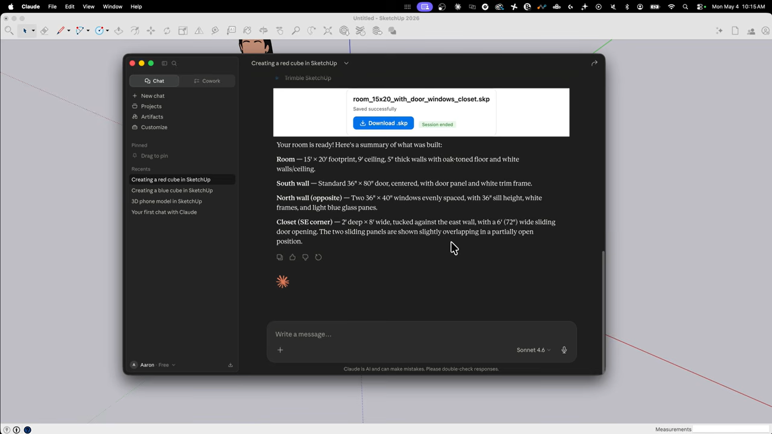
Task: Open the File menu
Action: (52, 6)
